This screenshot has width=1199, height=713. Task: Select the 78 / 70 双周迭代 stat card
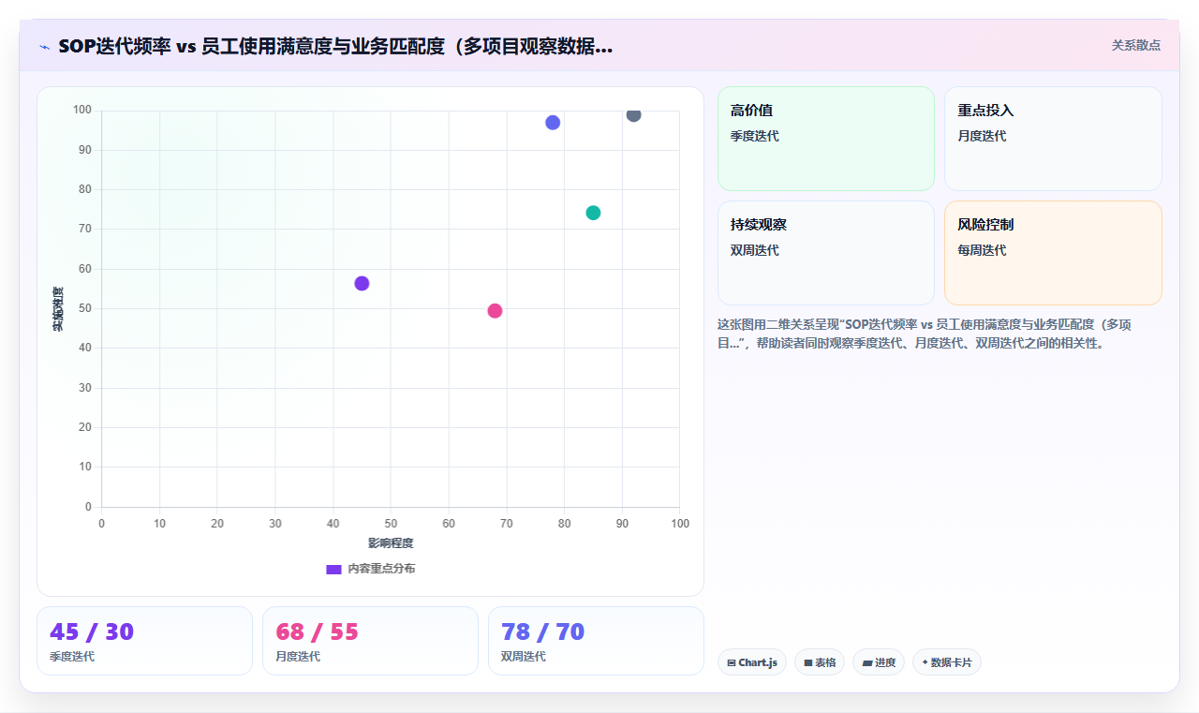(x=596, y=641)
